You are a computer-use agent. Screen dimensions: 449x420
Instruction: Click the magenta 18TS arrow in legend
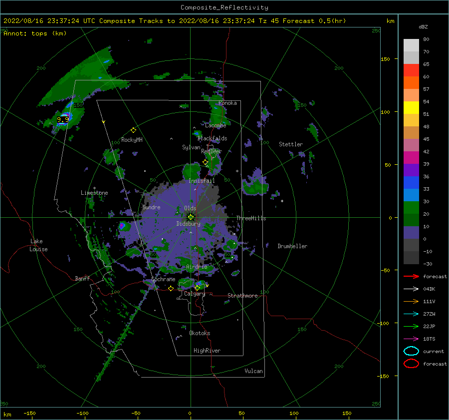point(411,339)
